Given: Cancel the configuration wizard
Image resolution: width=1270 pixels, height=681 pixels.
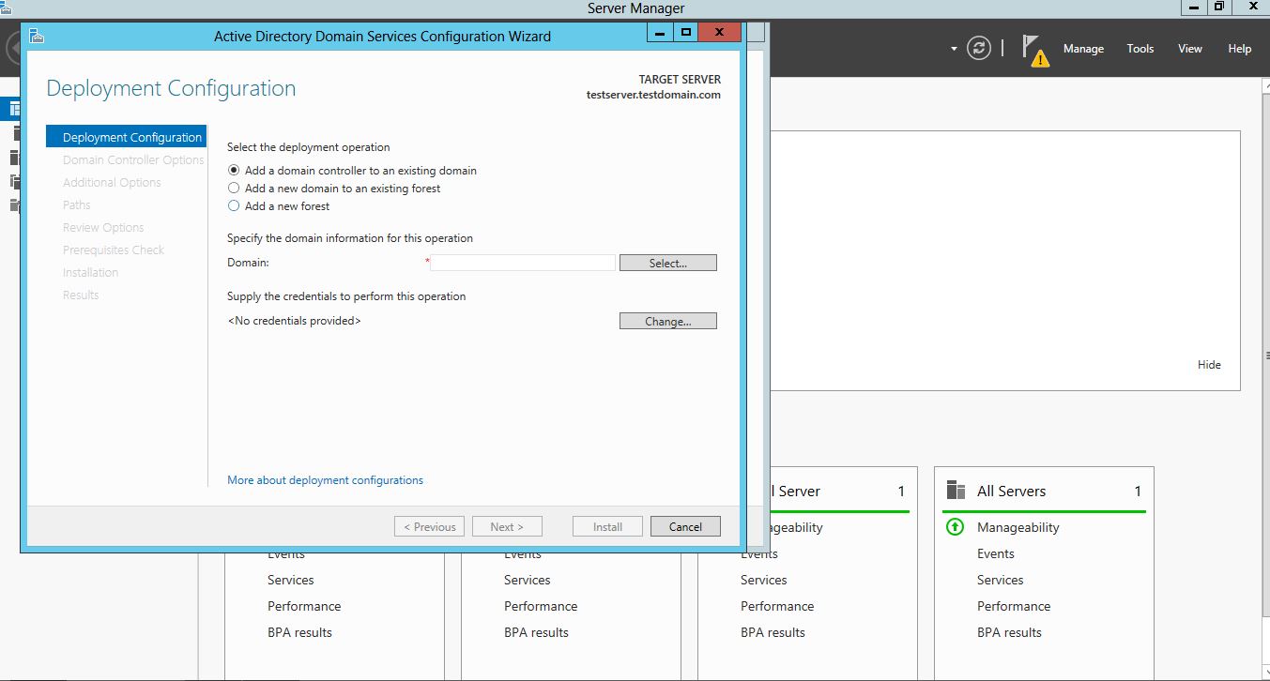Looking at the screenshot, I should pos(684,527).
